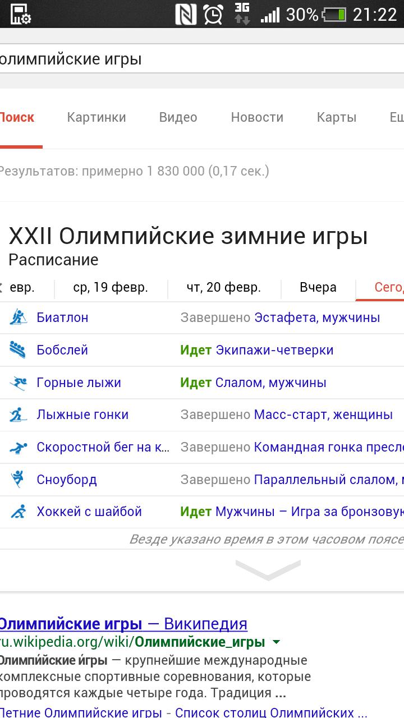Tap the search field with олимпийские игры

click(202, 59)
